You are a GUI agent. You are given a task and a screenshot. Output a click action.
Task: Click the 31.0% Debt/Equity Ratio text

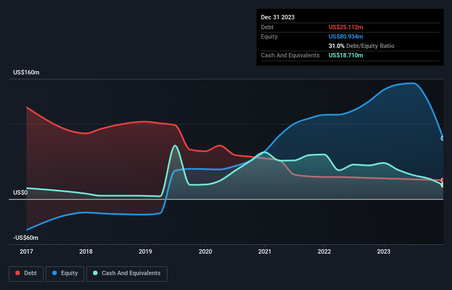[361, 46]
